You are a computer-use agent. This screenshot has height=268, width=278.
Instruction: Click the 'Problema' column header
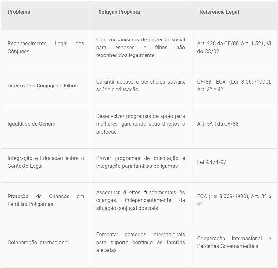[x=19, y=12]
